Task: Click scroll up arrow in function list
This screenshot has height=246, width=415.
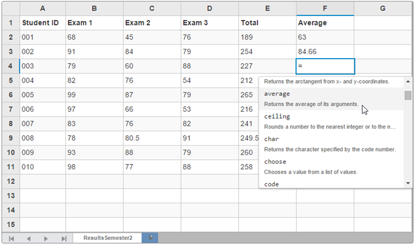Action: tap(408, 81)
